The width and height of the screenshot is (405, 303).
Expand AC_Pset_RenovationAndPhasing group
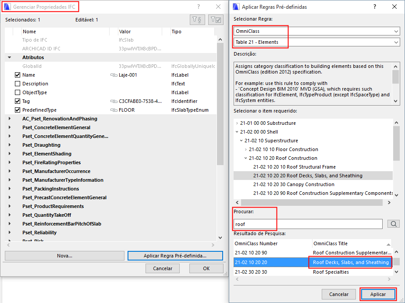coord(10,119)
